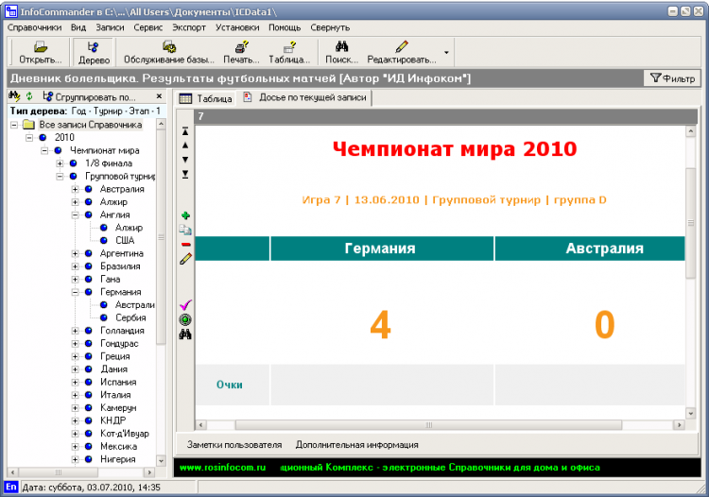Click record view horizontal scrollbar thumb
This screenshot has height=497, width=709.
[428, 425]
